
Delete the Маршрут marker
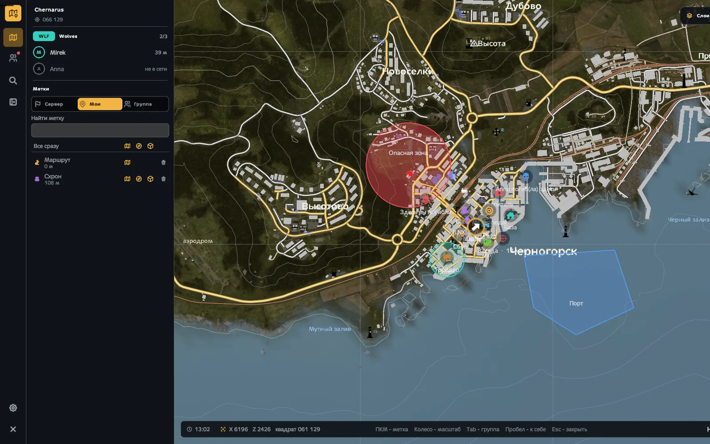coord(163,163)
